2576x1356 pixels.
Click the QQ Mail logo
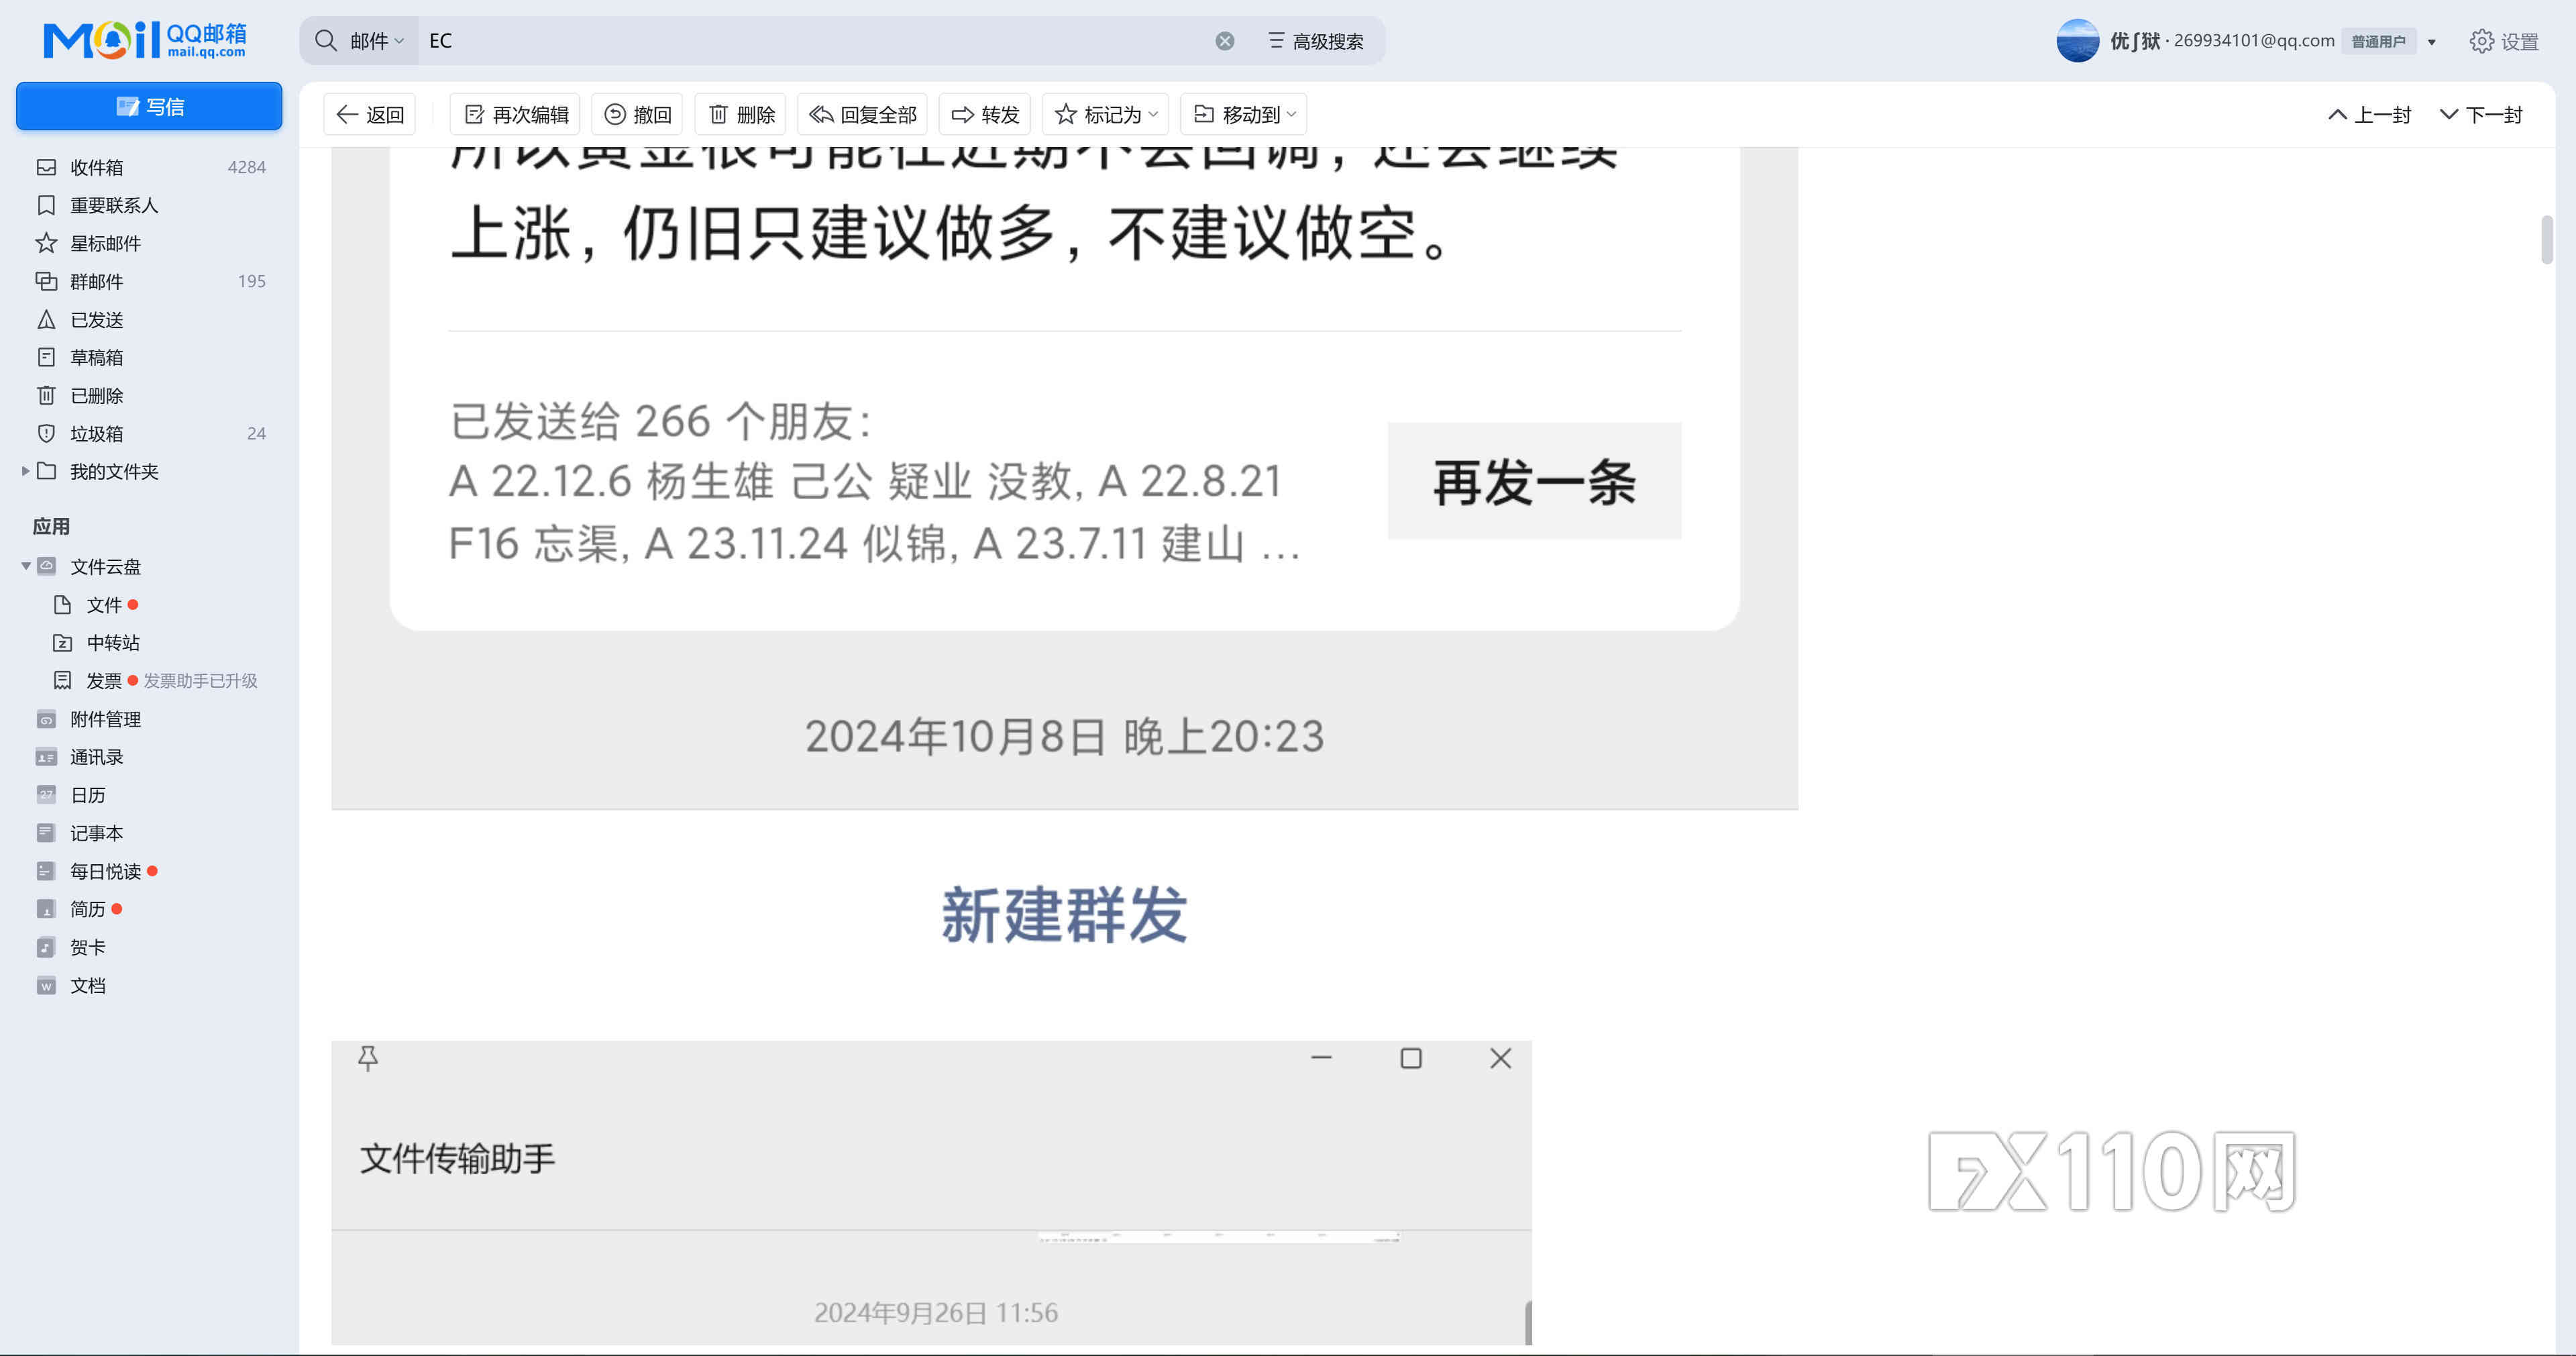(x=145, y=40)
